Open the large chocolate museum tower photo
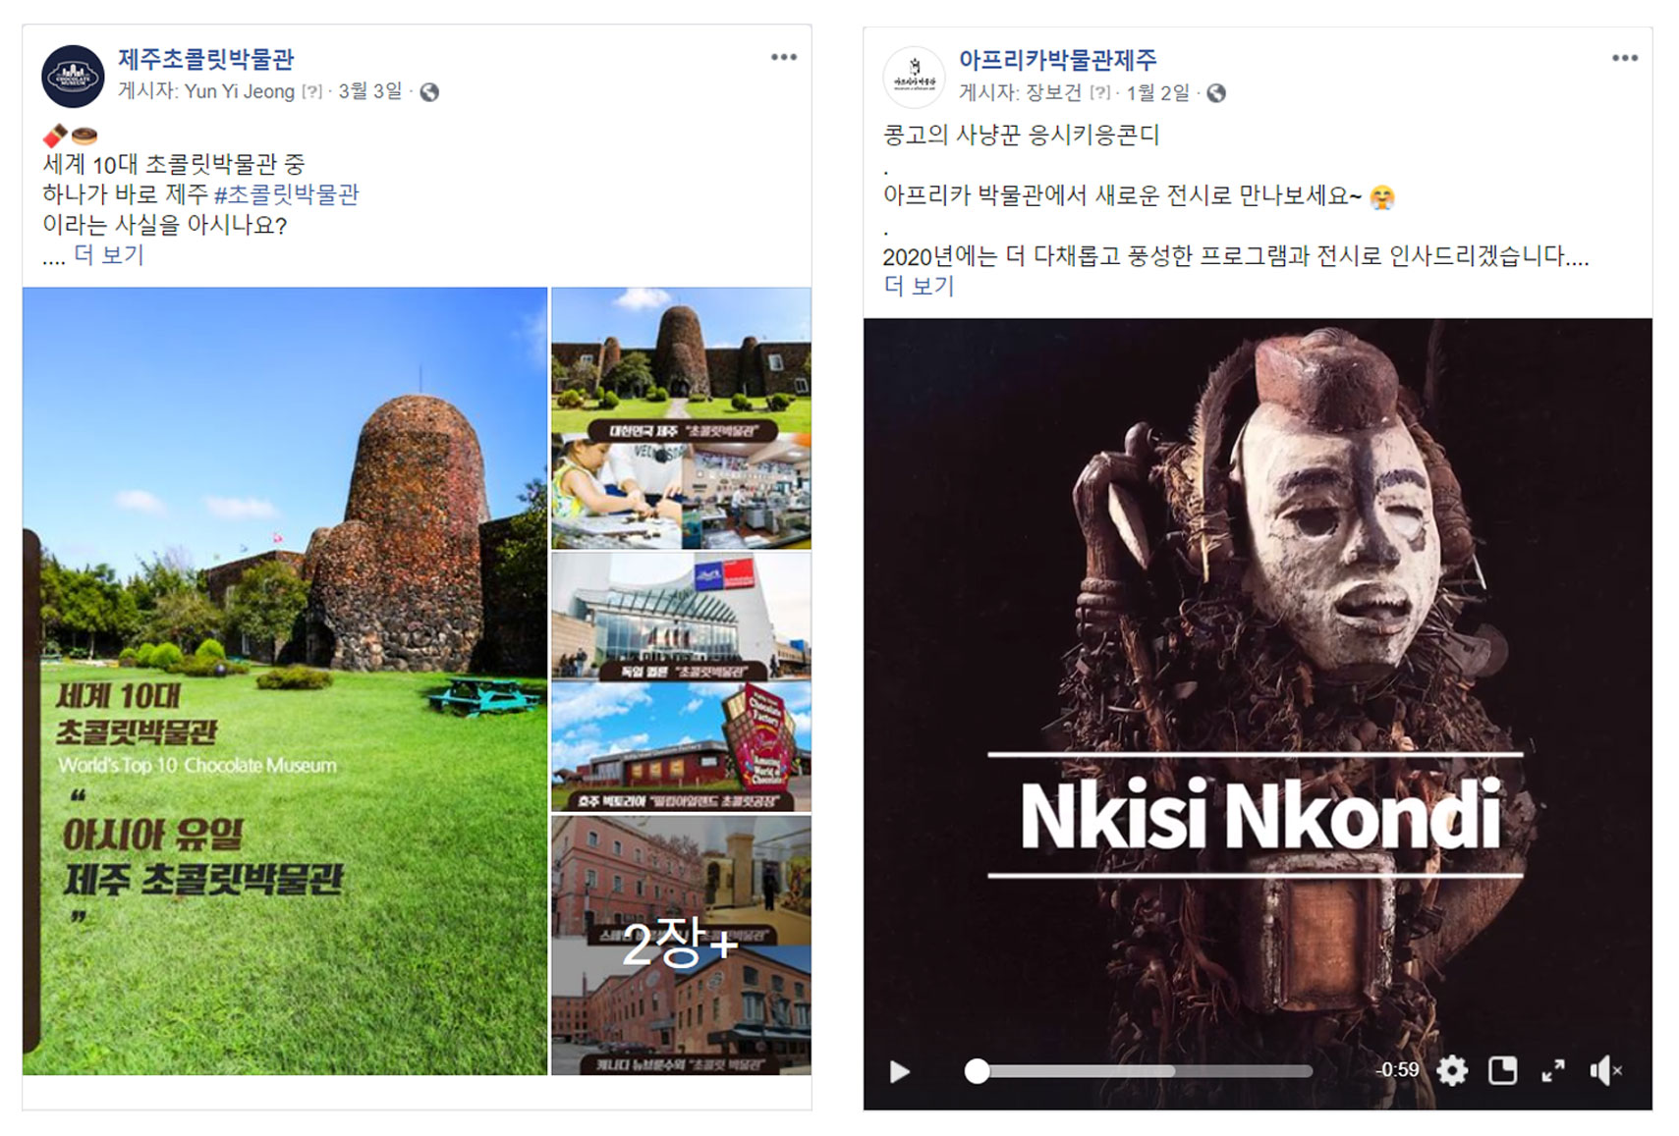The image size is (1679, 1136). [x=285, y=680]
